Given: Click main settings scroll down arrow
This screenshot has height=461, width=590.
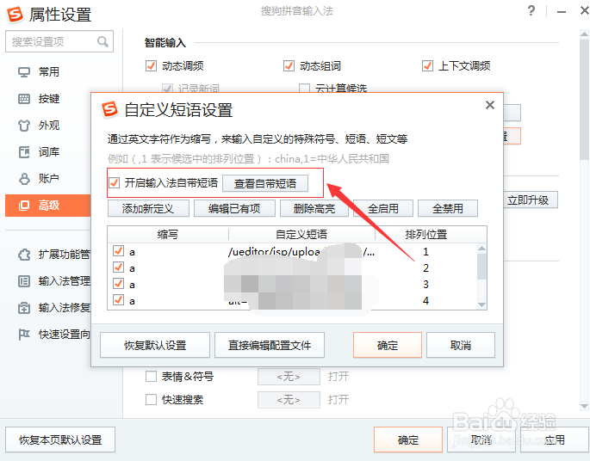Looking at the screenshot, I should 584,406.
